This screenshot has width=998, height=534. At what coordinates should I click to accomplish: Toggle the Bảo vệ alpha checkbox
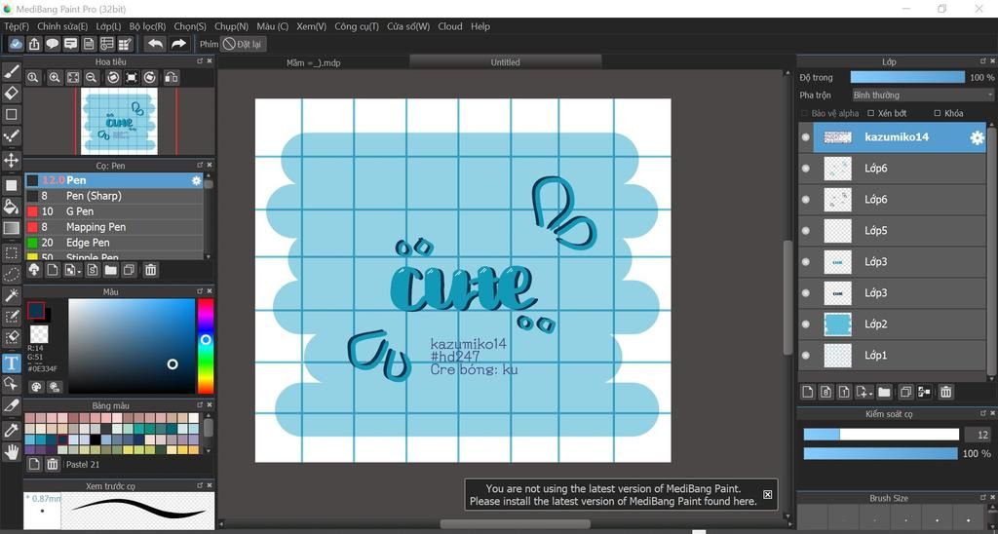point(804,113)
